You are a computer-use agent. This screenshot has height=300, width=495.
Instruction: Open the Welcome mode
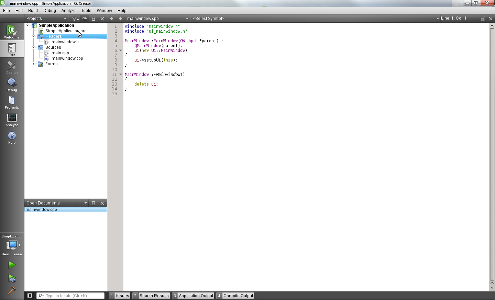(x=12, y=32)
